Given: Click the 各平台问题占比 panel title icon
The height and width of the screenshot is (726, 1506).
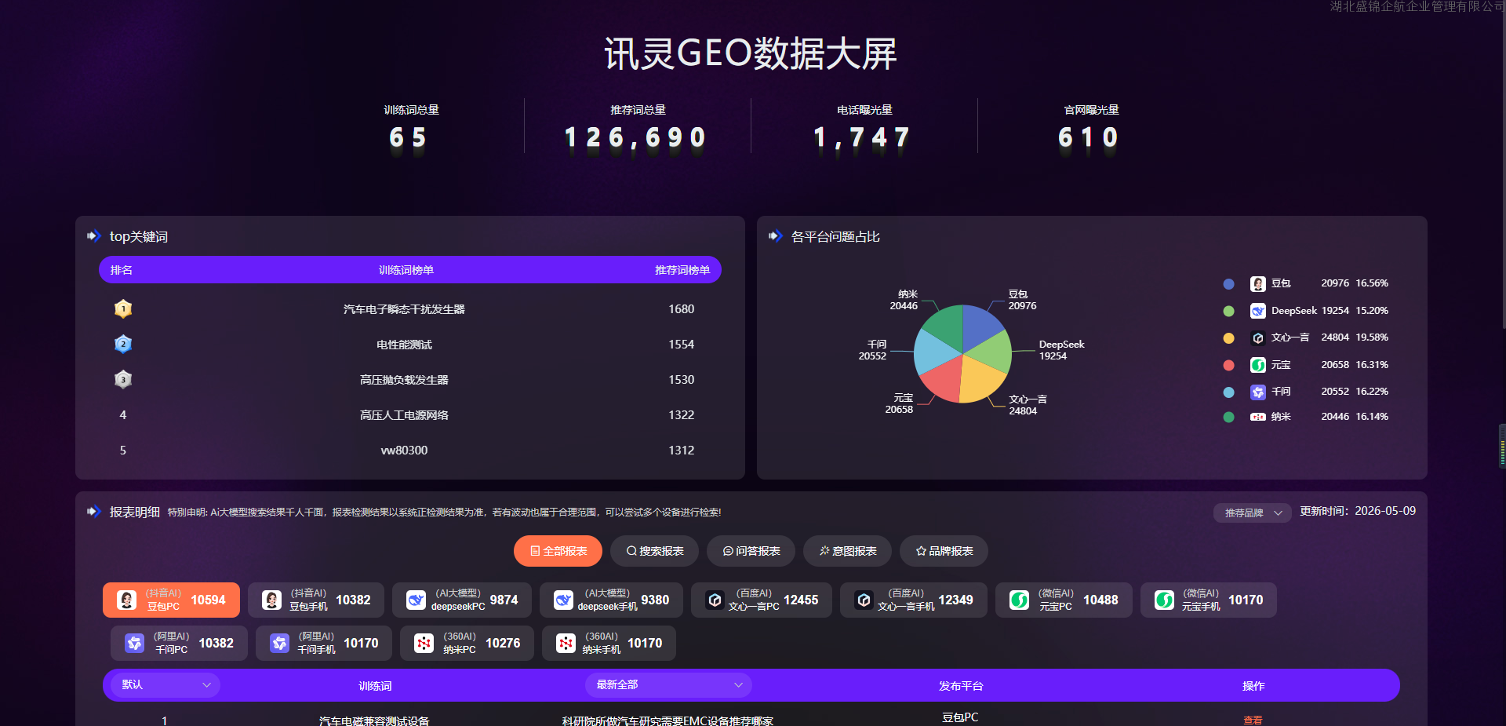Looking at the screenshot, I should pos(776,235).
